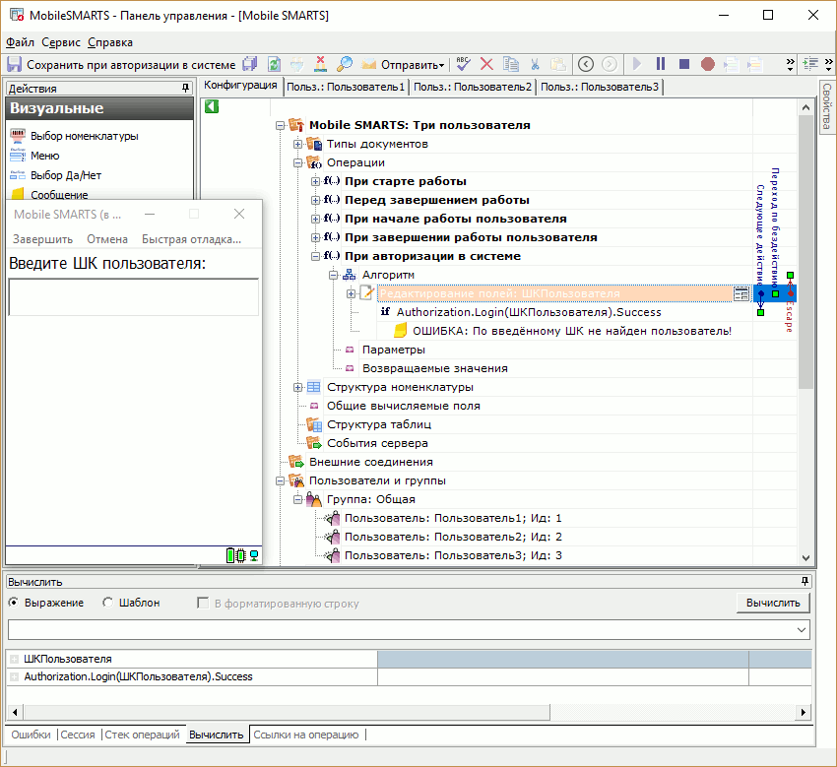837x767 pixels.
Task: Click the Copy icon in toolbar
Action: [511, 65]
